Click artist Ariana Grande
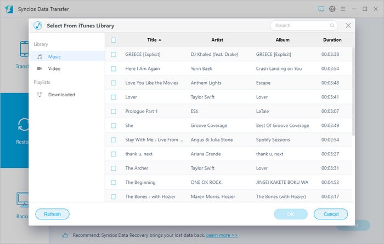This screenshot has width=384, height=244. [206, 154]
